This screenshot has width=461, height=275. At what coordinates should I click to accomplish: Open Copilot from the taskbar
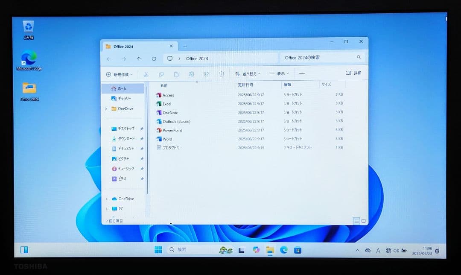click(257, 251)
